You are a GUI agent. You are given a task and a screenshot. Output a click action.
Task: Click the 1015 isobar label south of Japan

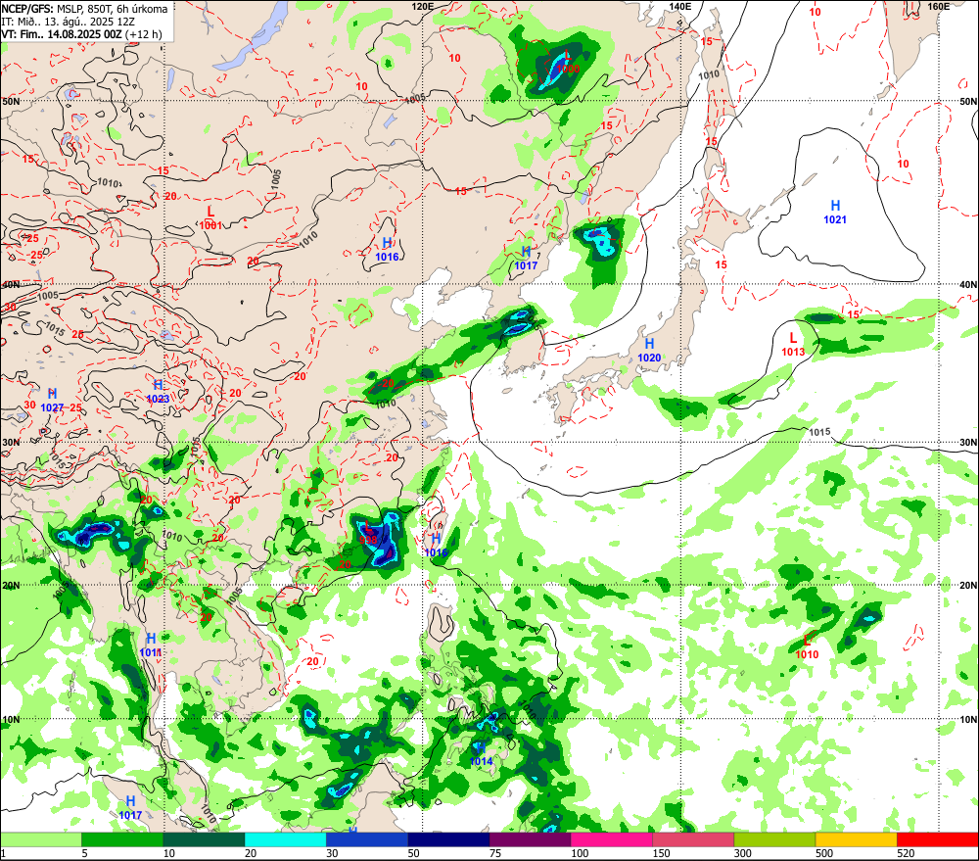(819, 432)
